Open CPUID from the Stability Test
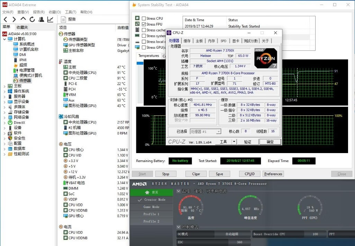The width and height of the screenshot is (355, 246). [249, 174]
